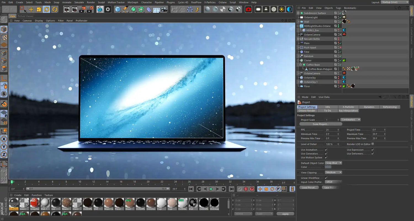
Task: Select the Graphic material thumbnail
Action: click(35, 204)
